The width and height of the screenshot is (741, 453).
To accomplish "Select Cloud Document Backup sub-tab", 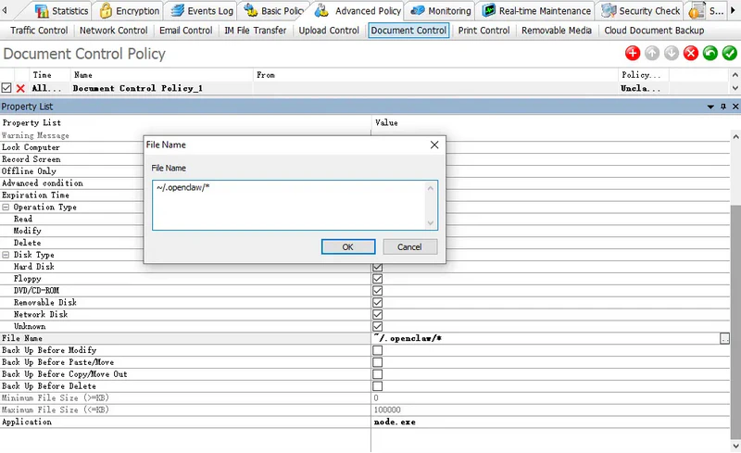I will [654, 31].
